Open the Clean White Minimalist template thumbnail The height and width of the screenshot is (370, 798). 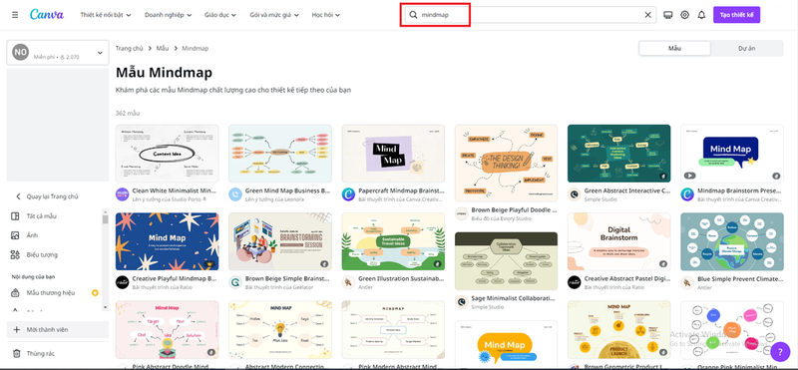tap(167, 154)
